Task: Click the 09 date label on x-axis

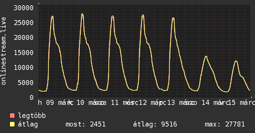Action: (x=50, y=103)
